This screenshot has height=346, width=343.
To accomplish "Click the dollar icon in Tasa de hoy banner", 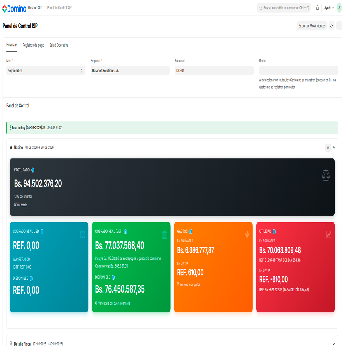I will (10, 128).
